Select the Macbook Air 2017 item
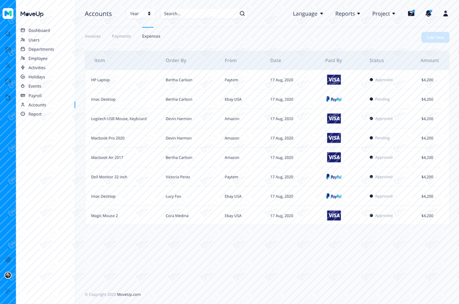 tap(107, 157)
